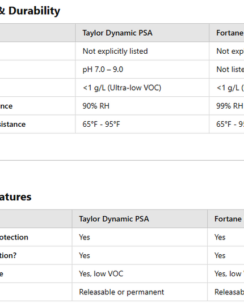Click the horizontal divider between sections
This screenshot has height=304, width=244.
coord(122,160)
